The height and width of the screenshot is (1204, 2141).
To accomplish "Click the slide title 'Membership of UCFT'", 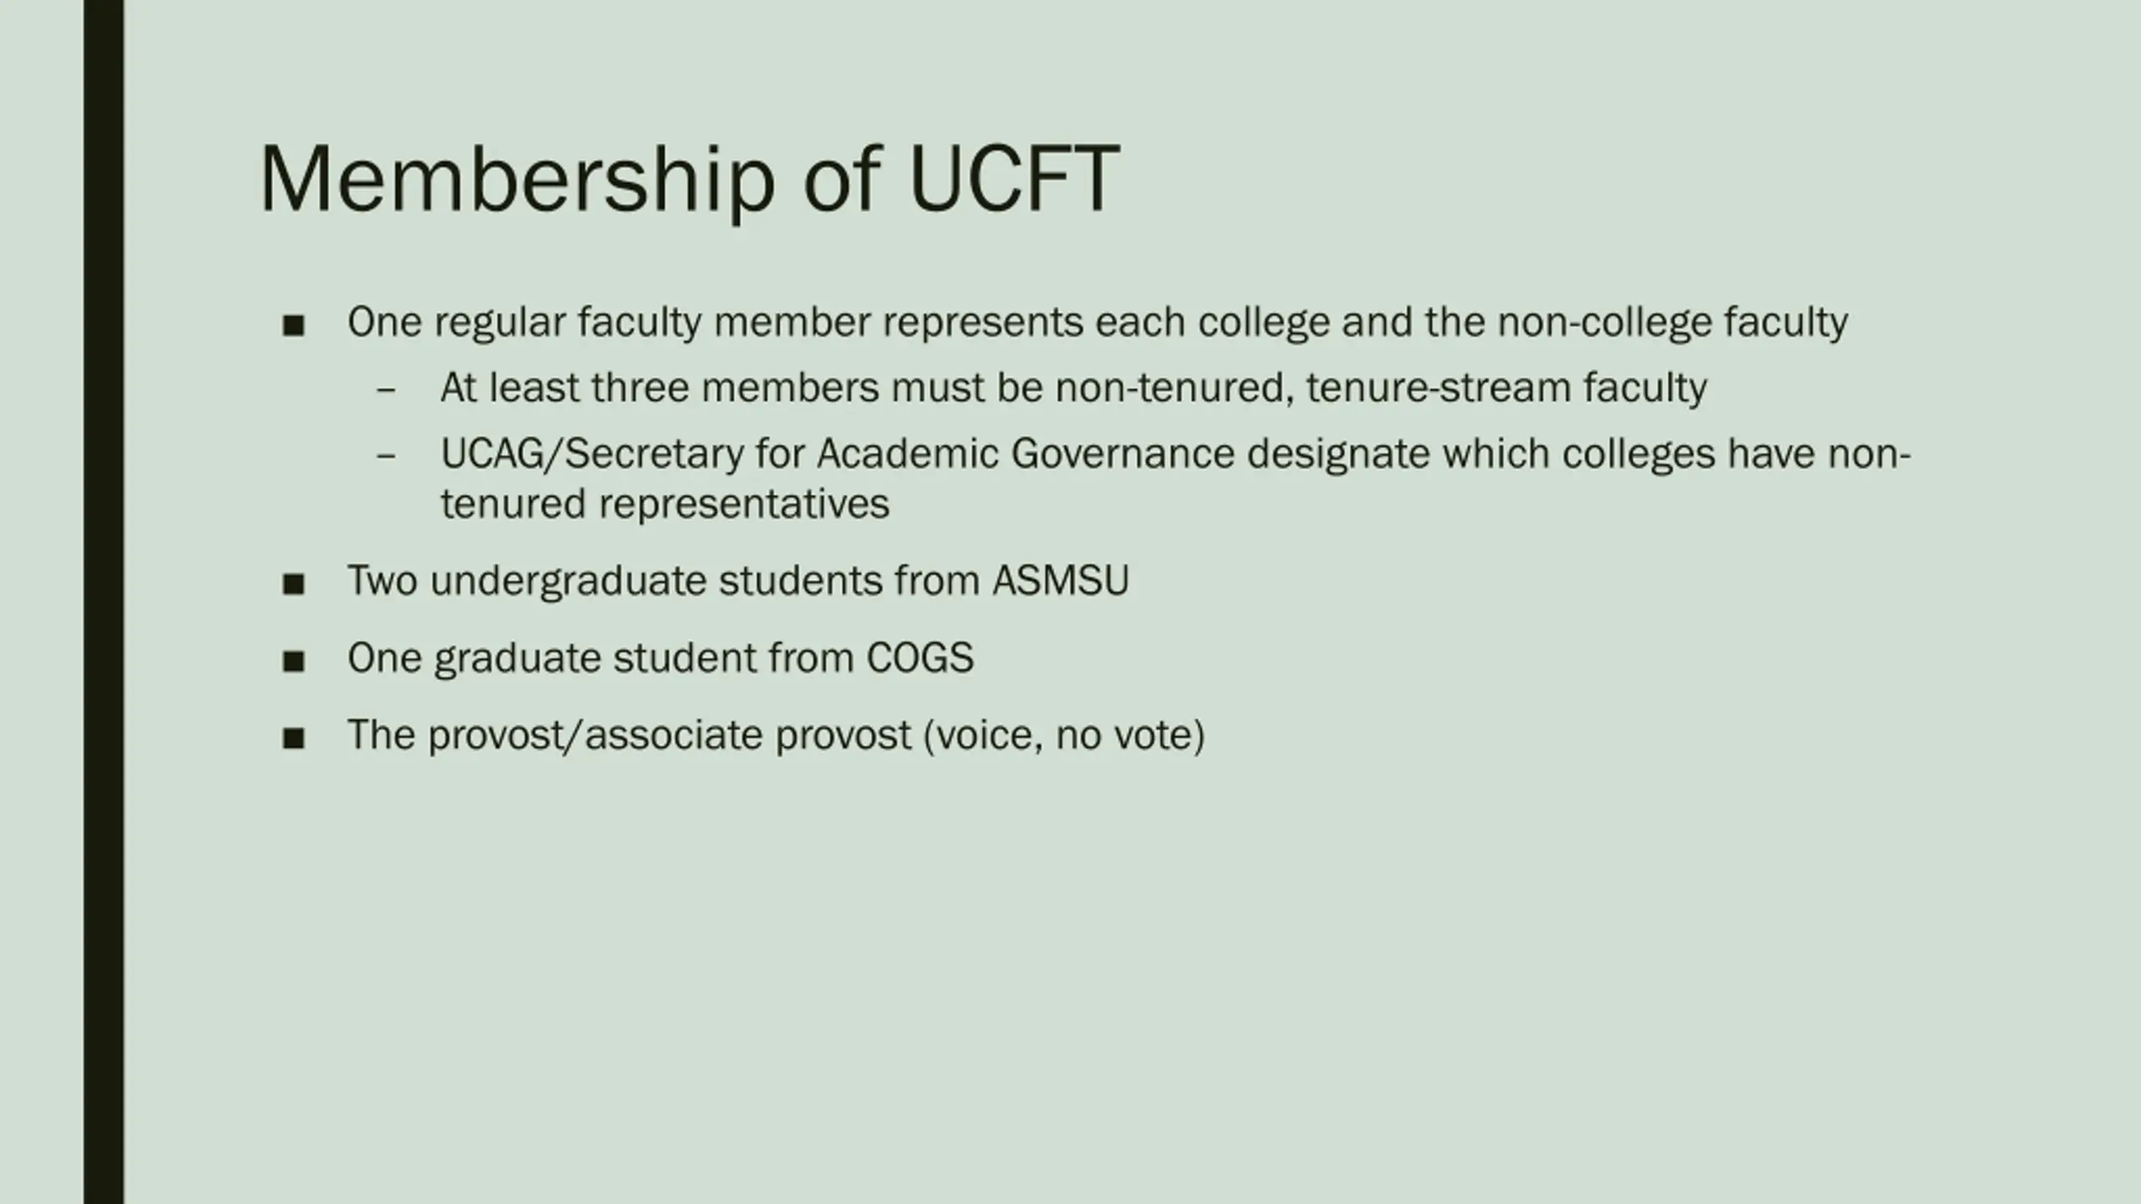I will click(689, 181).
